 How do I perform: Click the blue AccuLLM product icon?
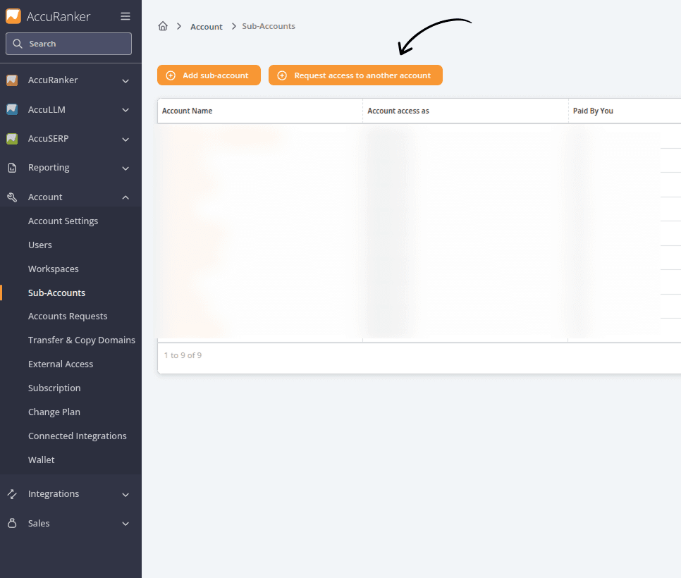tap(12, 109)
